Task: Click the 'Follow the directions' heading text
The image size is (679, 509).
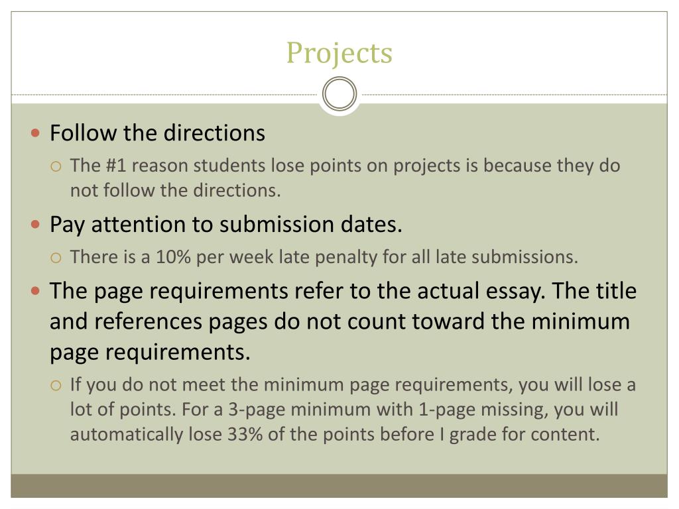Action: pos(157,133)
